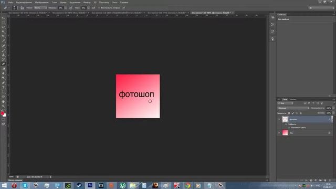Open the Справка menu

pyautogui.click(x=124, y=2)
